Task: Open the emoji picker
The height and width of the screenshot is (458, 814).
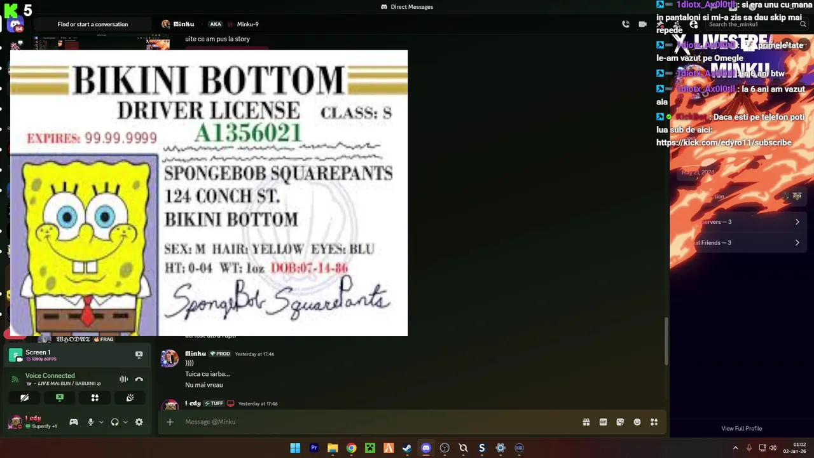Action: tap(637, 422)
